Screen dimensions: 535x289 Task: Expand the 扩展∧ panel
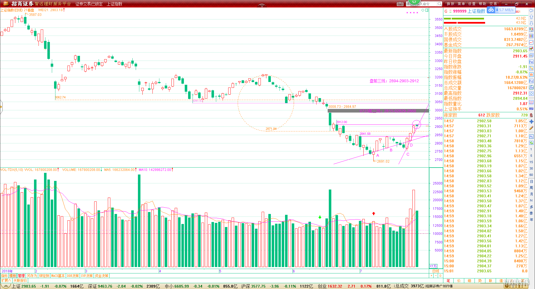point(6,280)
